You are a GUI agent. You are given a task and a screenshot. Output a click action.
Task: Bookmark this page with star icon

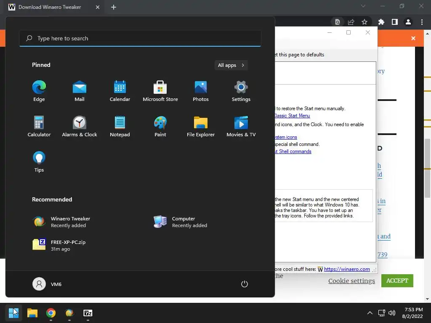[x=364, y=22]
